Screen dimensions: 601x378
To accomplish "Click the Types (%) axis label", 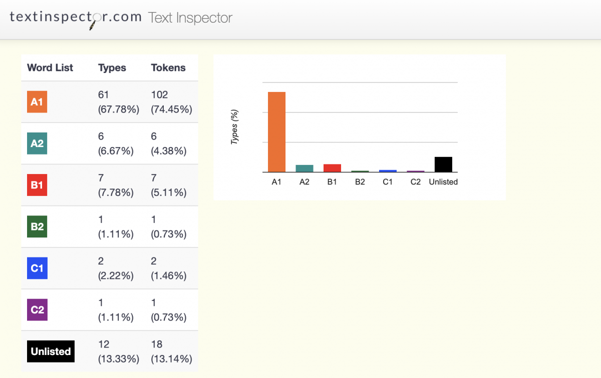I will (x=234, y=127).
